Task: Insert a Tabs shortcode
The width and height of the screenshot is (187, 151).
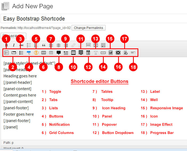Action: 14,53
